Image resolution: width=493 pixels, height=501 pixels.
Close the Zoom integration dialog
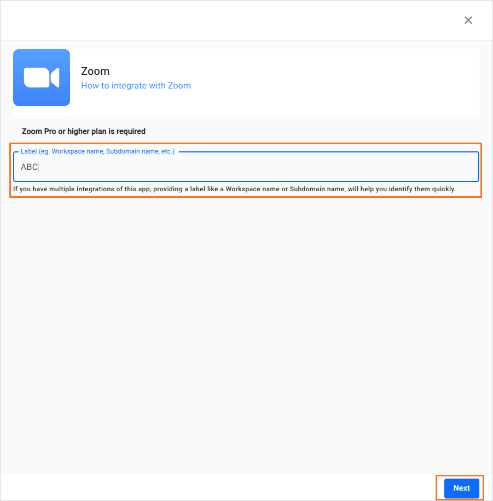pos(468,20)
